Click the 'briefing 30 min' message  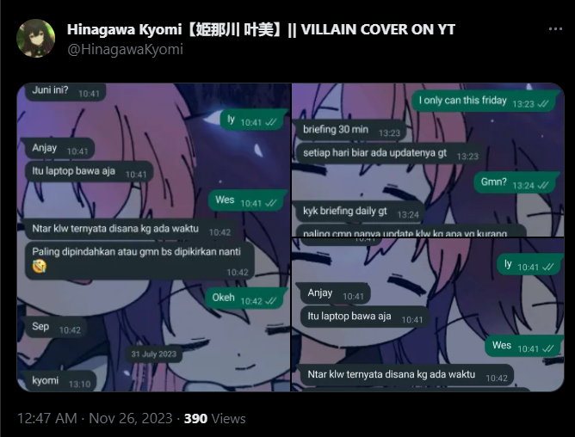tap(351, 130)
